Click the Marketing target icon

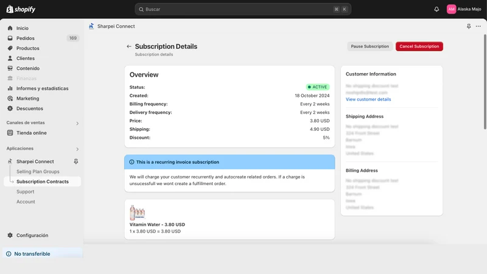tap(10, 99)
